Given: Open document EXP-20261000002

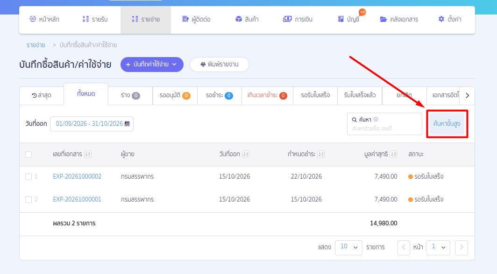Looking at the screenshot, I should point(77,176).
